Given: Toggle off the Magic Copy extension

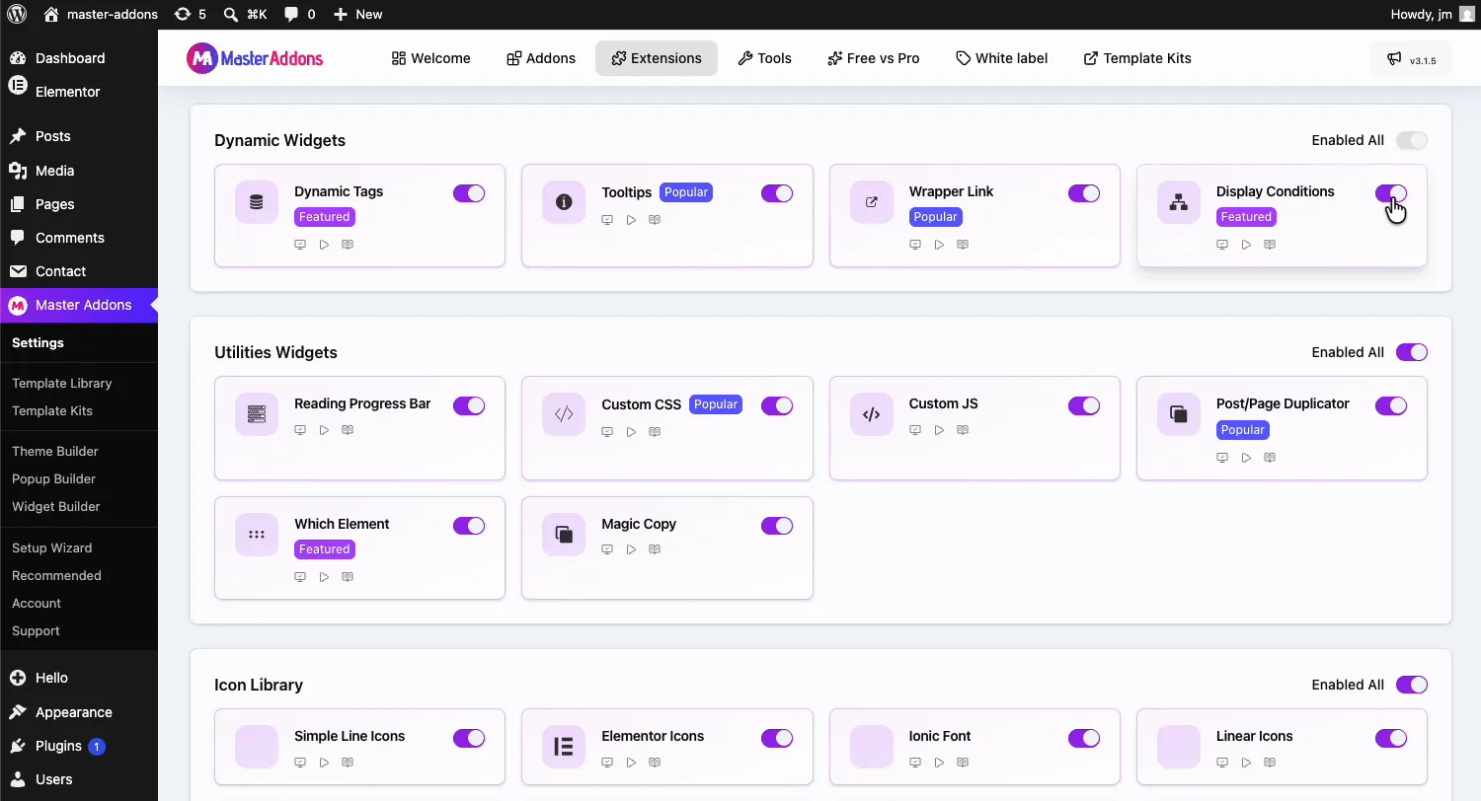Looking at the screenshot, I should coord(777,526).
